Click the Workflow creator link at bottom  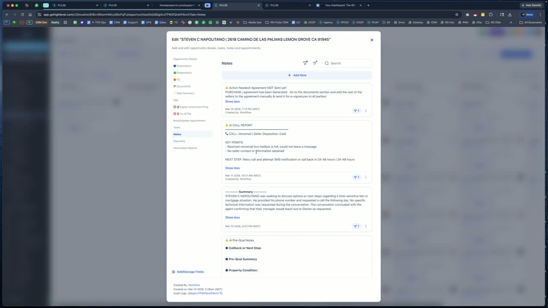tap(194, 285)
